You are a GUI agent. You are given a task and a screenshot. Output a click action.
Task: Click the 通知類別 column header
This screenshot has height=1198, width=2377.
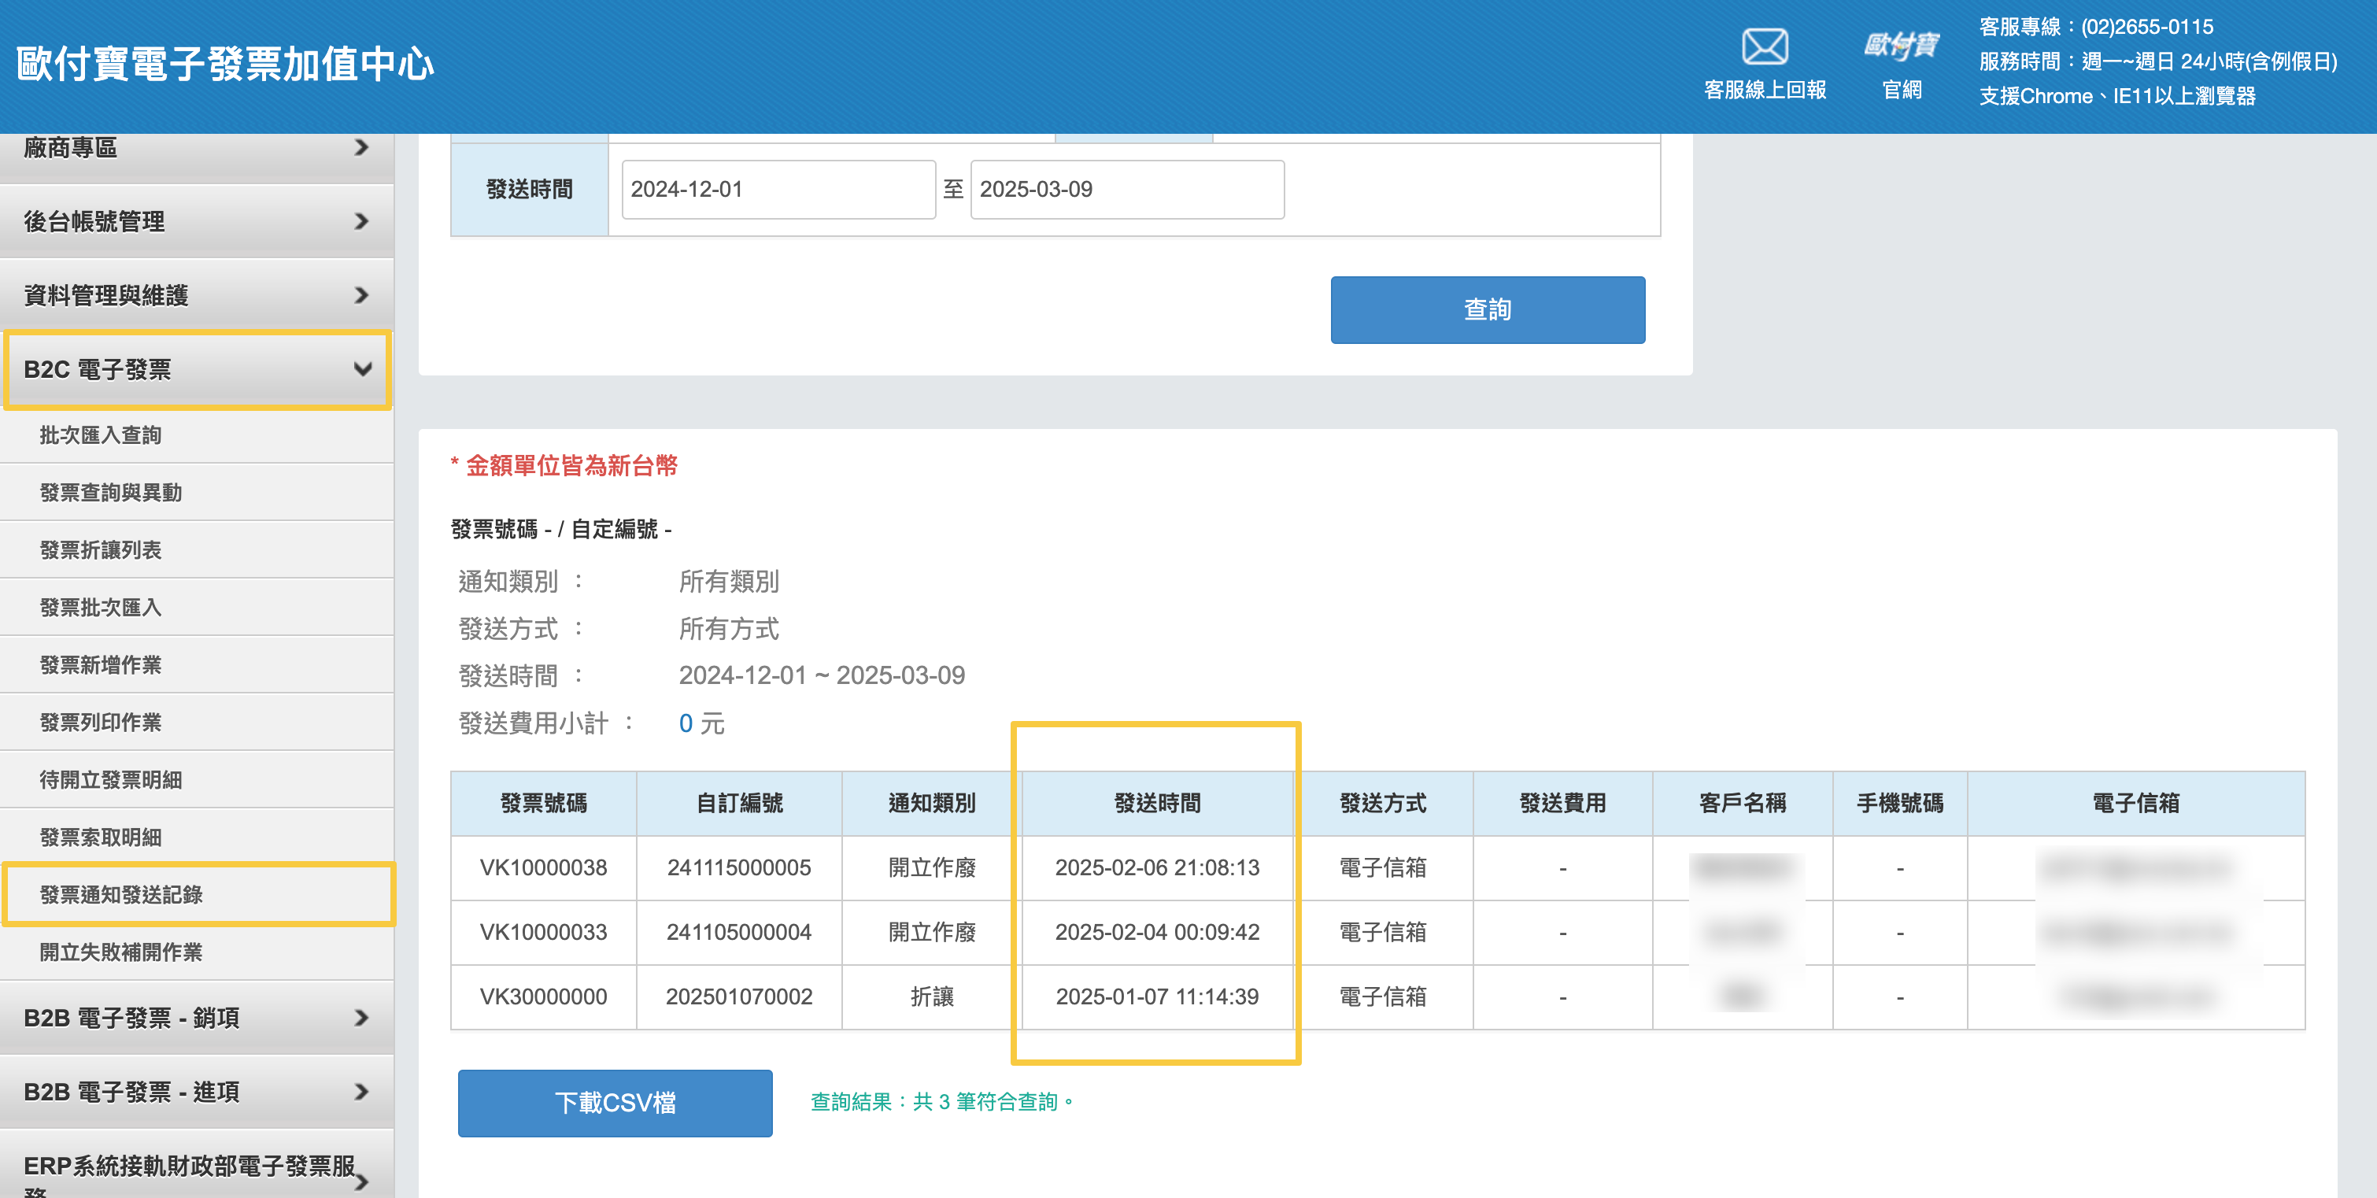pos(932,803)
